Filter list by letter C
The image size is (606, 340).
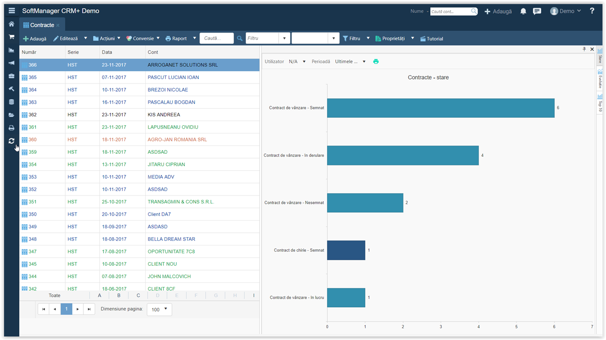tap(138, 296)
